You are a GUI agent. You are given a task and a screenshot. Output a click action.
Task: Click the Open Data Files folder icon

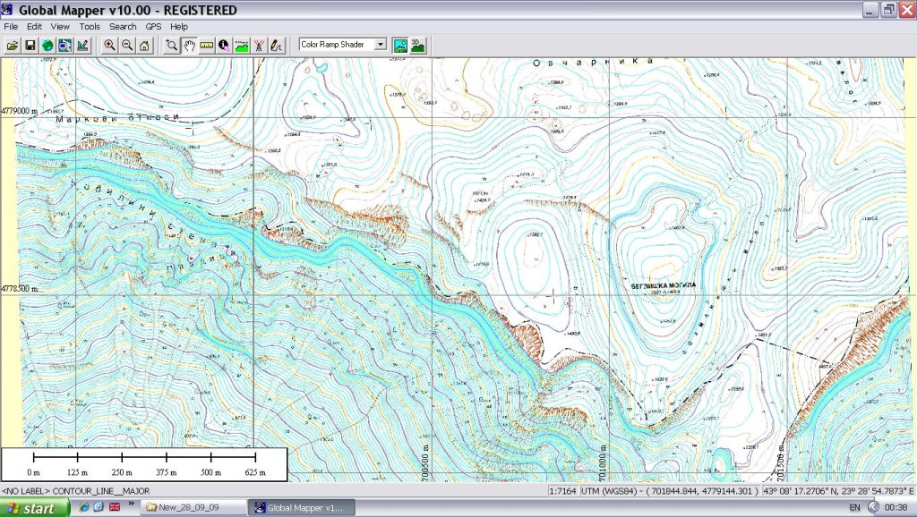click(x=13, y=44)
